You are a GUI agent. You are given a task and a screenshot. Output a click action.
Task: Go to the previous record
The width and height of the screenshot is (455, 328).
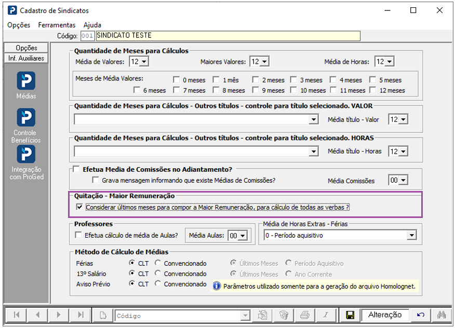(x=37, y=315)
